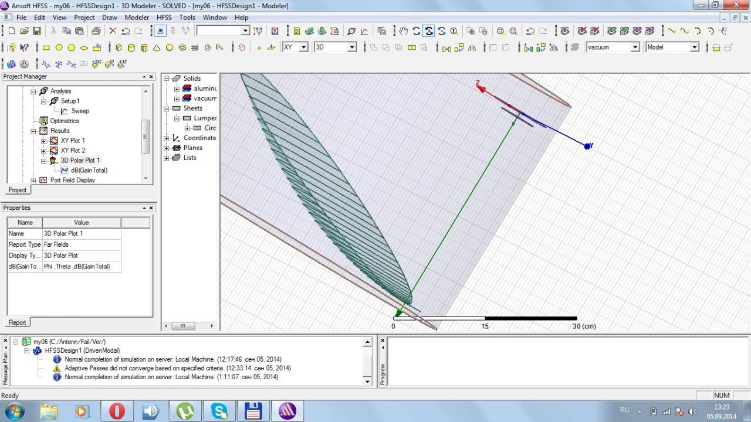Open the XY drawing plane dropdown
Viewport: 751px width, 422px height.
tap(303, 47)
